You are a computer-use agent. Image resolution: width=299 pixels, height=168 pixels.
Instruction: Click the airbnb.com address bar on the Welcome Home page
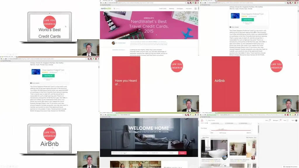click(x=145, y=115)
